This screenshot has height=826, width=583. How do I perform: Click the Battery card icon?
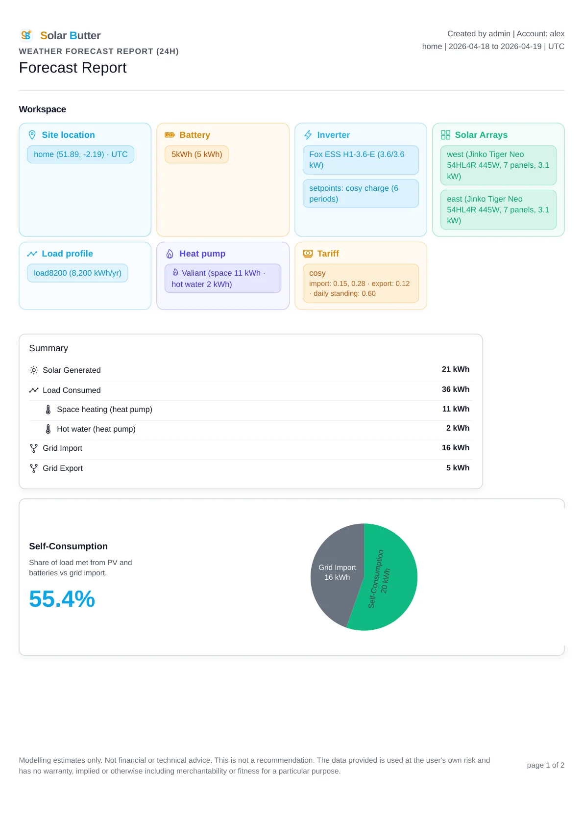[170, 135]
